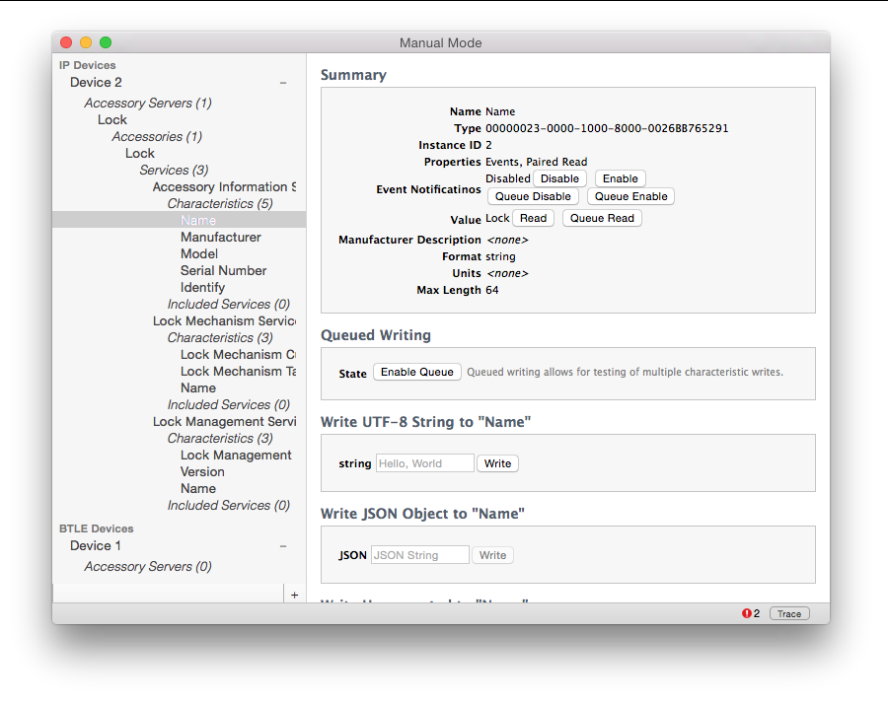The width and height of the screenshot is (888, 703).
Task: Select Serial Number characteristic
Action: 223,270
